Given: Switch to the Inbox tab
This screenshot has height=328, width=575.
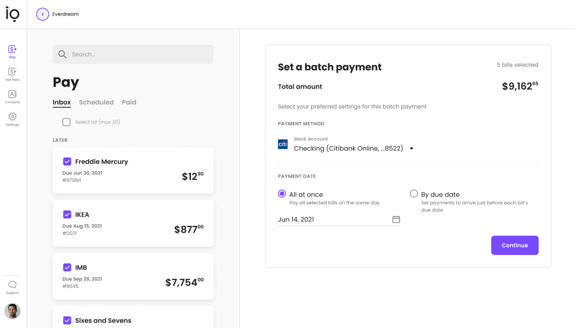Looking at the screenshot, I should click(x=62, y=102).
